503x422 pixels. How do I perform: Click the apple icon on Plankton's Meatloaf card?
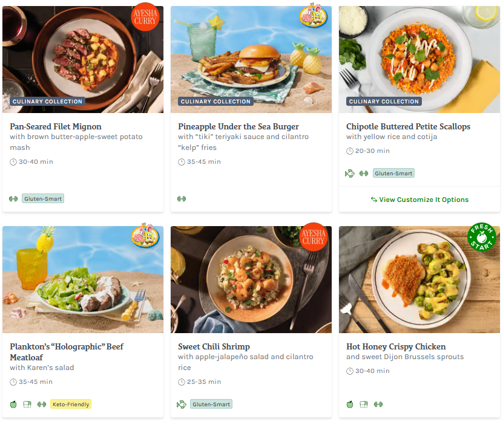pyautogui.click(x=13, y=404)
